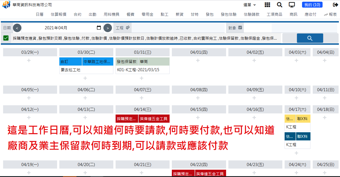Open the 薪資 menu item
Viewport: 340px width, 177px height.
pyautogui.click(x=179, y=14)
